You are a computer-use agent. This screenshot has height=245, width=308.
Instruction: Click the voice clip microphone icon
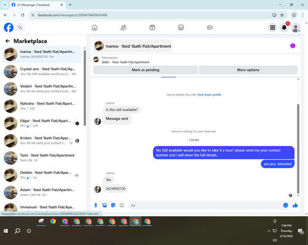[95, 205]
